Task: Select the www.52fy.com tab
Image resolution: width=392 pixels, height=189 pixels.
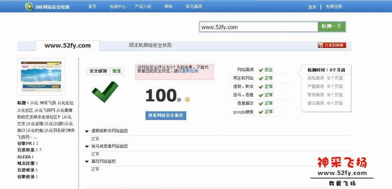Action: pos(68,45)
